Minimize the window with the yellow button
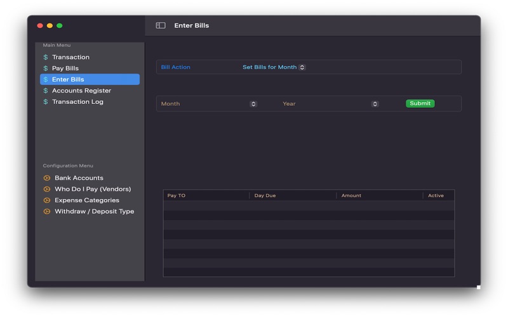 pyautogui.click(x=50, y=25)
